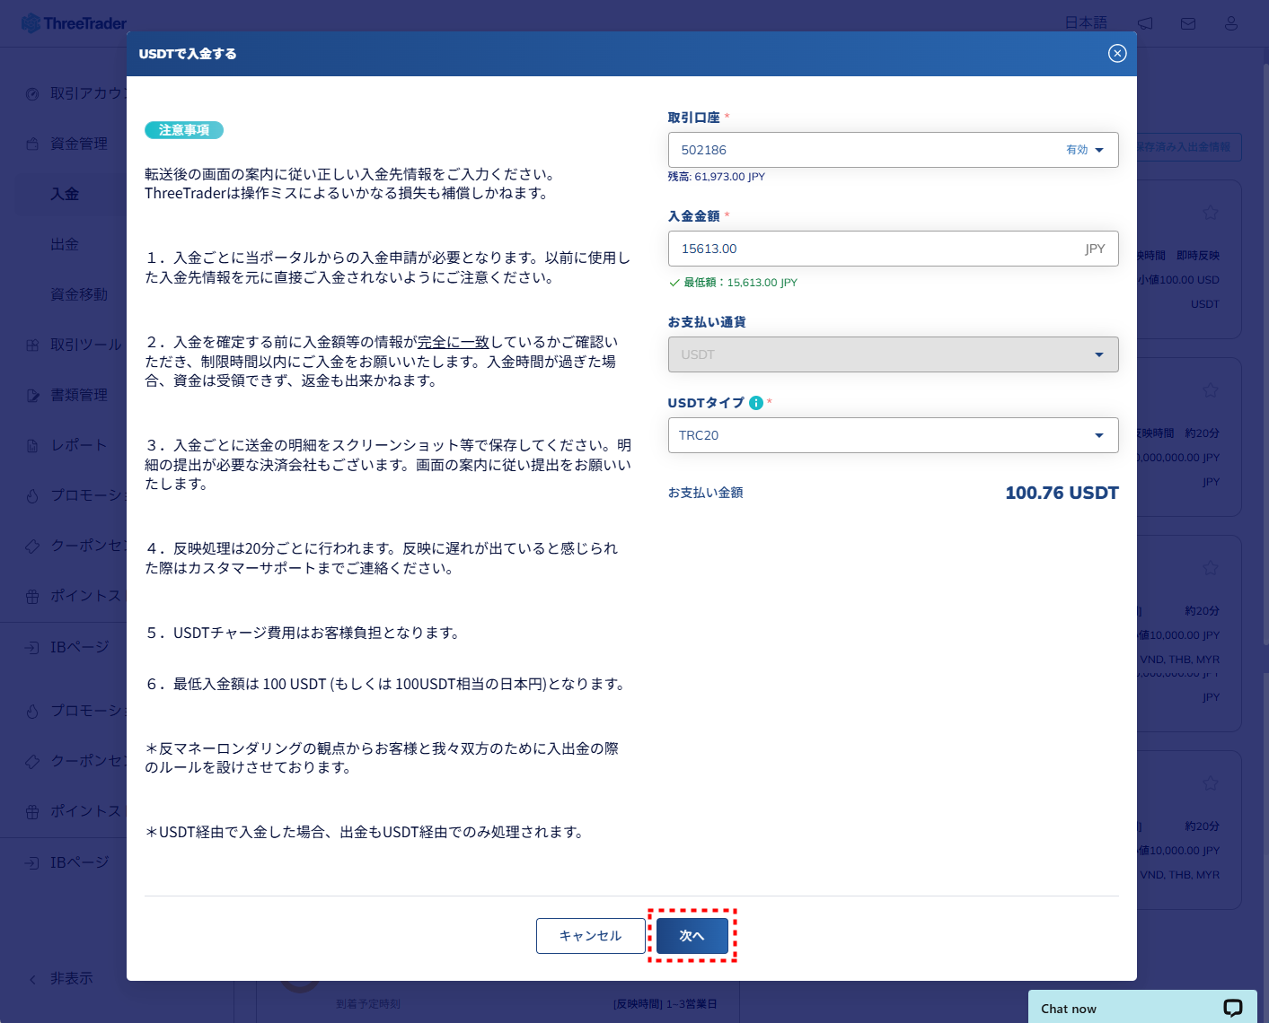Image resolution: width=1269 pixels, height=1023 pixels.
Task: Open 資金管理 in the sidebar
Action: pyautogui.click(x=79, y=144)
